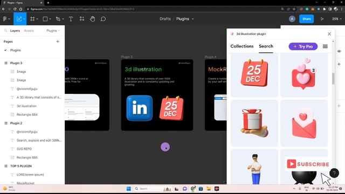The width and height of the screenshot is (345, 194).
Task: Click the Windows Start button
Action: point(129,189)
